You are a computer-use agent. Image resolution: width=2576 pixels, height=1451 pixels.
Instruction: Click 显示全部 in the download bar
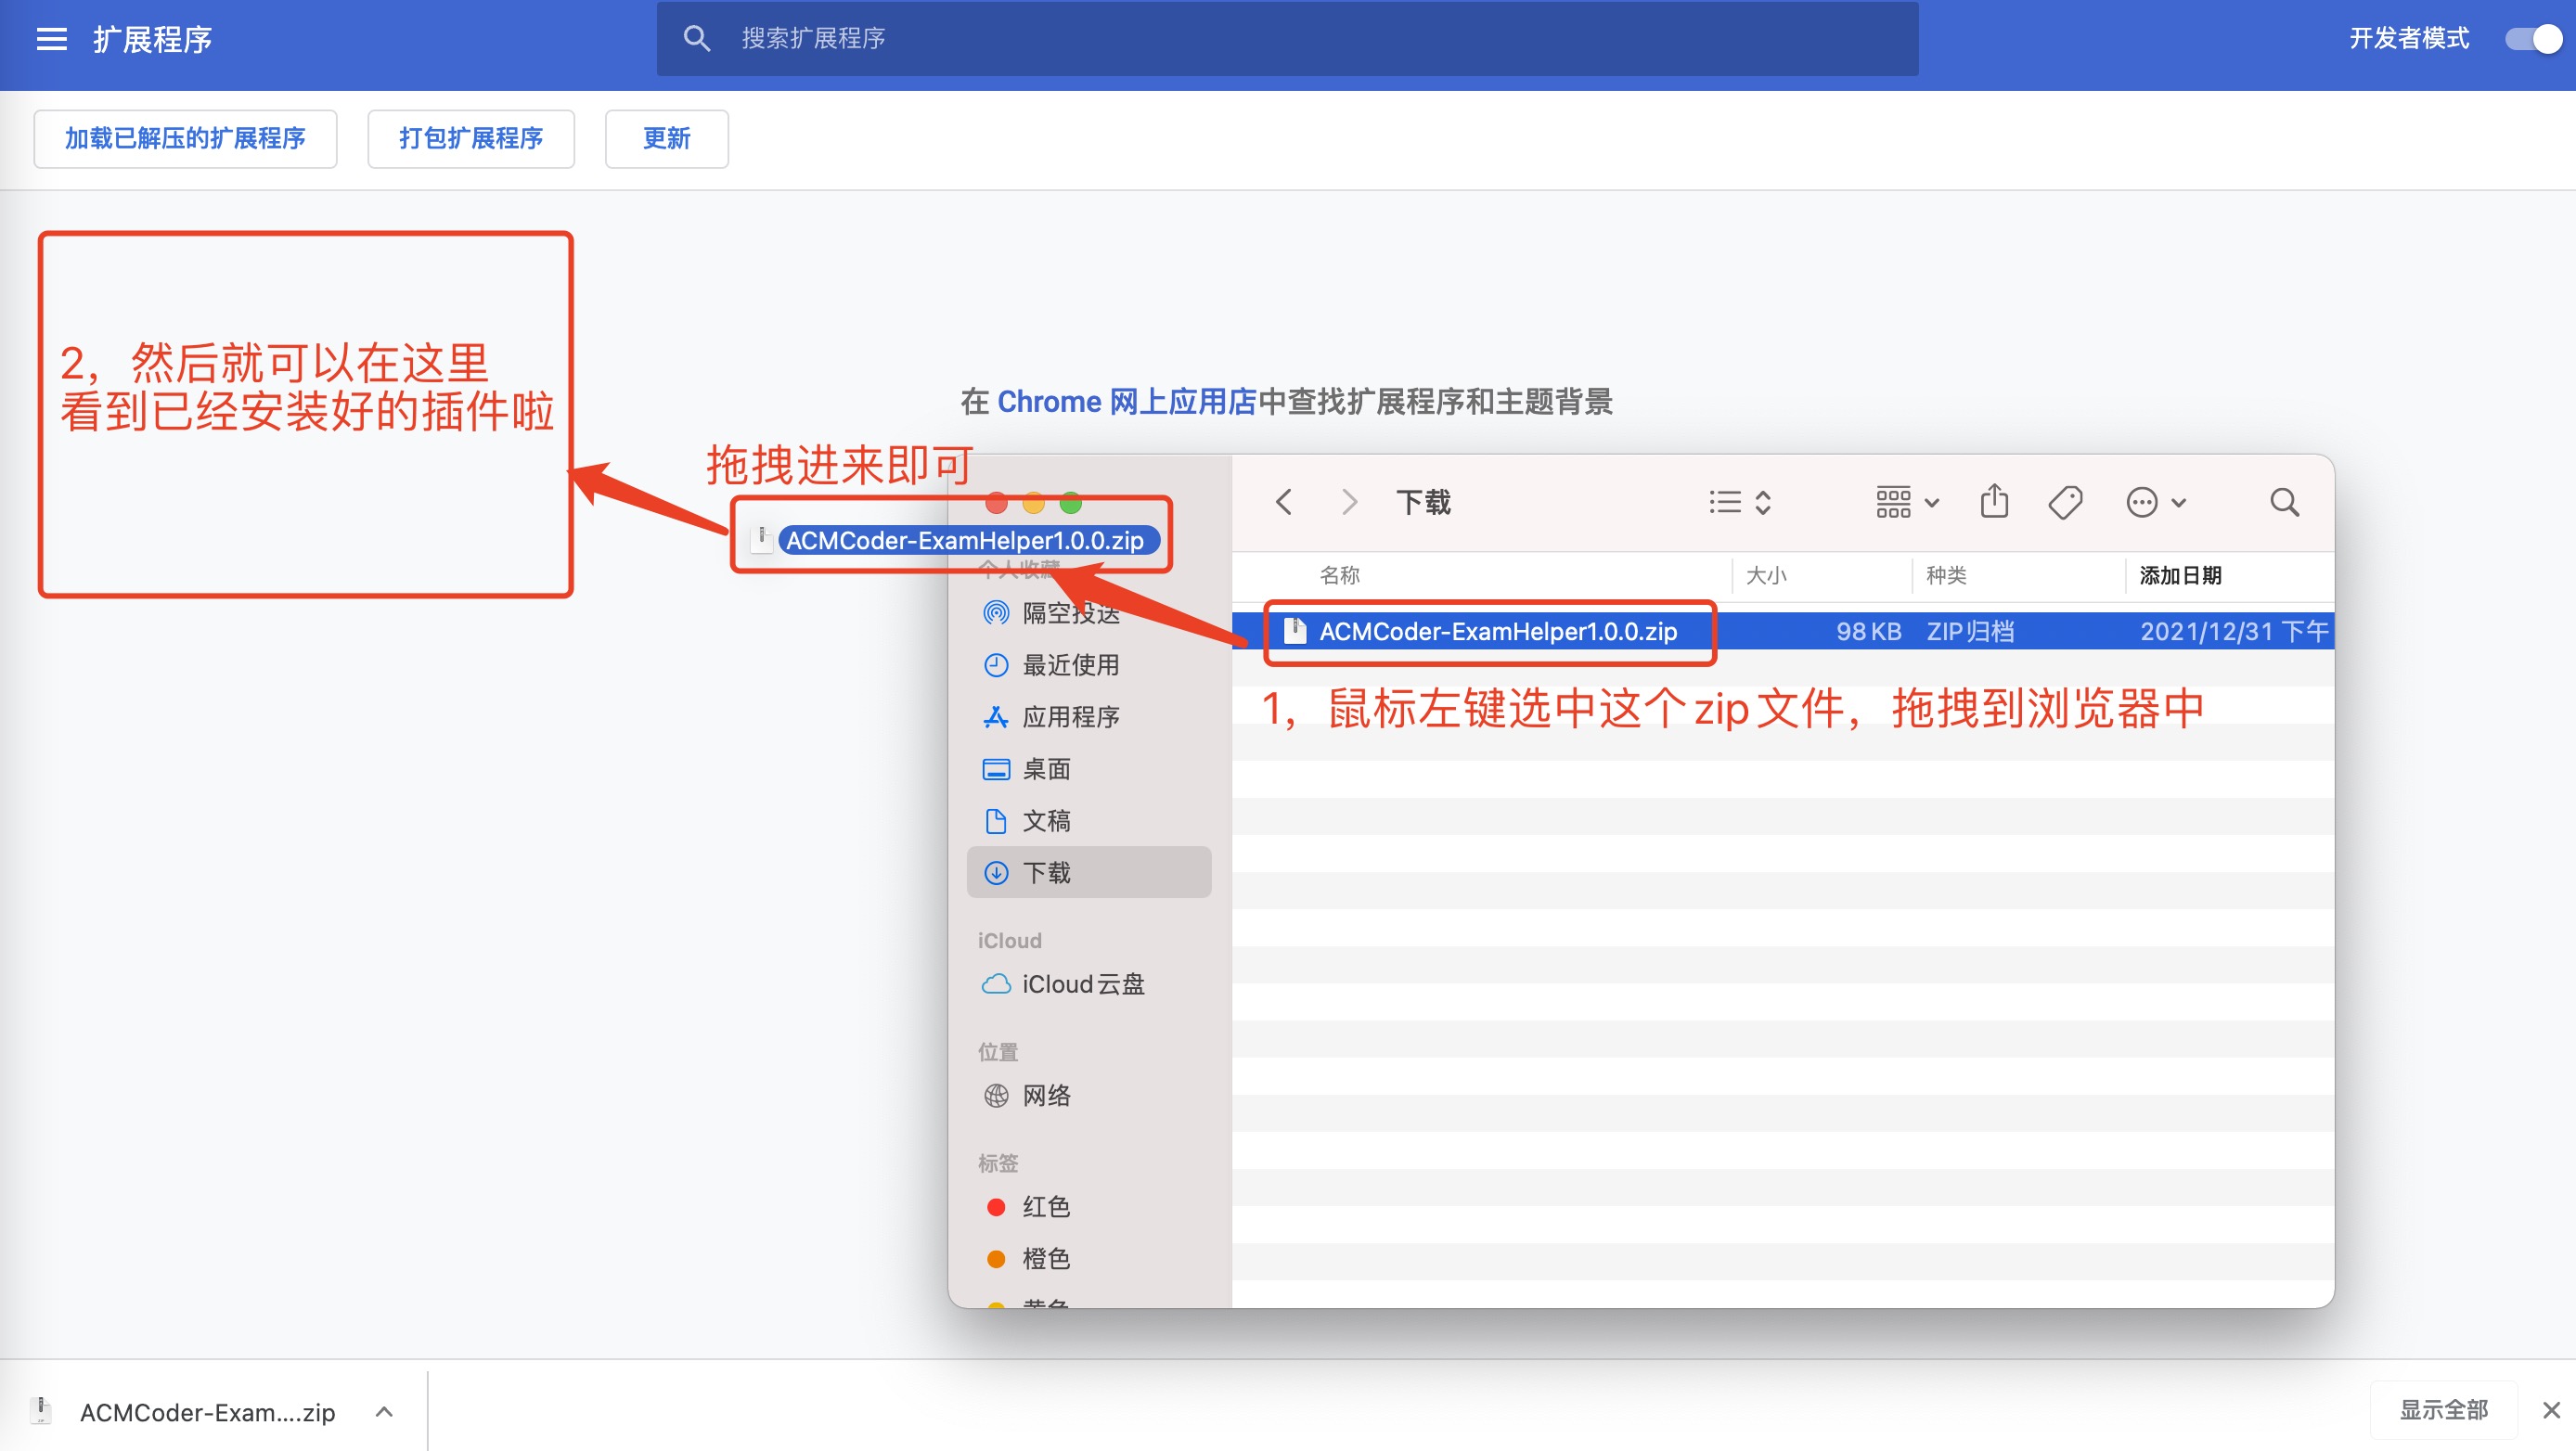(x=2443, y=1410)
